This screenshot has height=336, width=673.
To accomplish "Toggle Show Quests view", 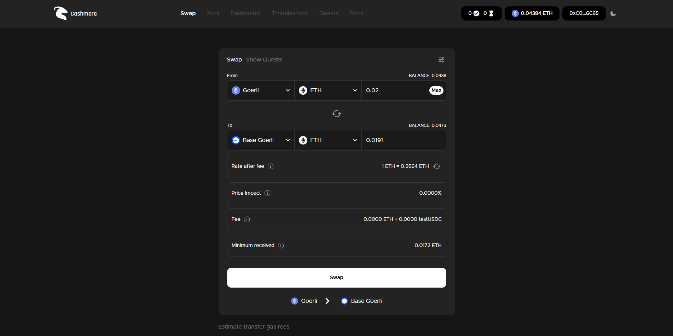I will point(264,60).
